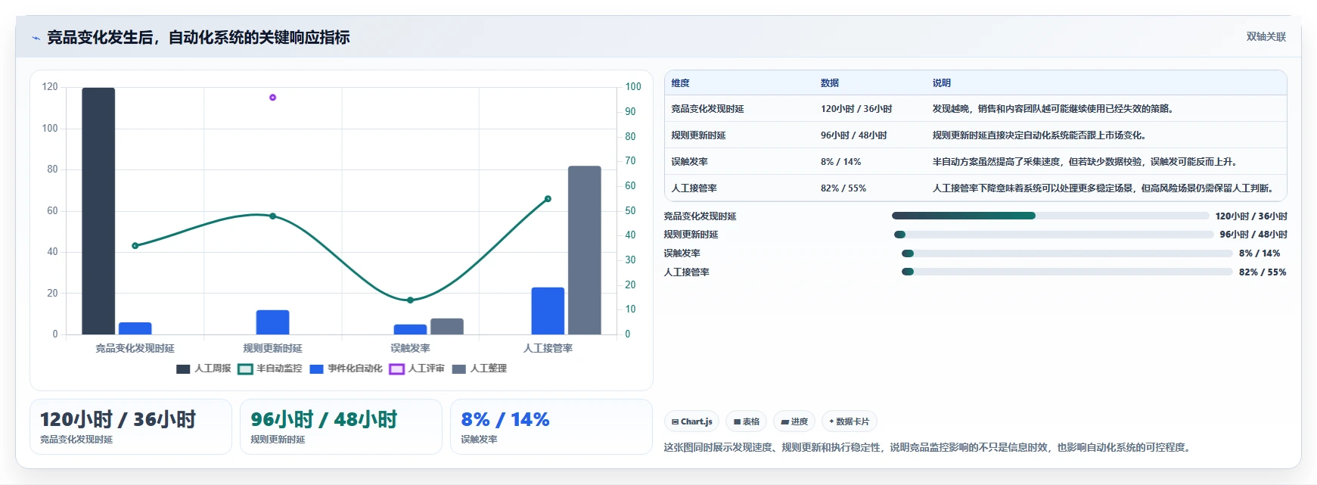This screenshot has width=1317, height=485.
Task: Select the 96小时 / 48小时 data card
Action: coord(341,427)
